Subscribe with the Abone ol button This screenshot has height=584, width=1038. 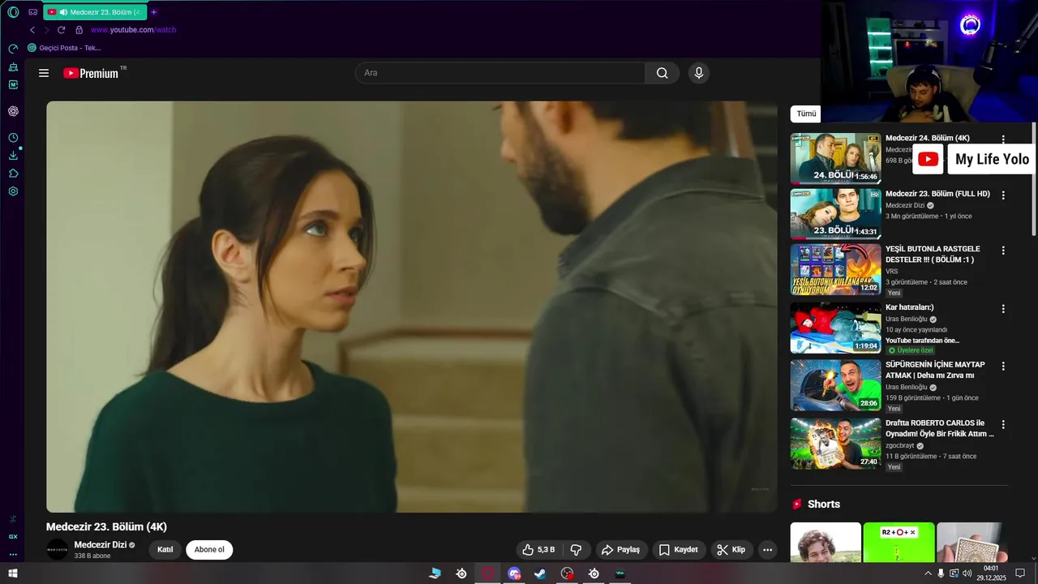pos(209,550)
